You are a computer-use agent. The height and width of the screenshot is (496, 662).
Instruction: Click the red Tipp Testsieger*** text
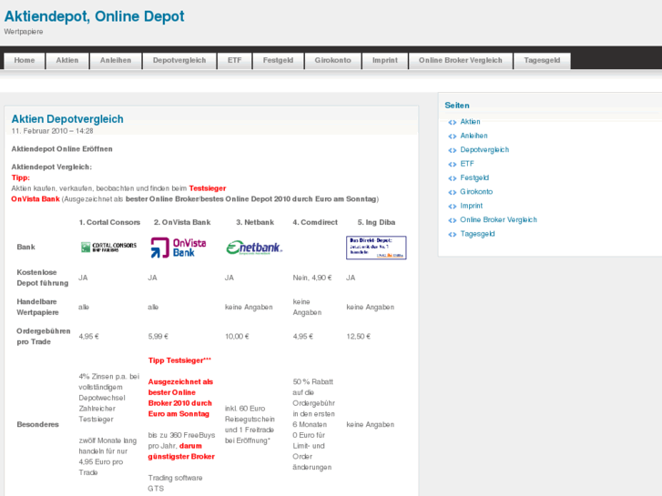[x=179, y=360]
